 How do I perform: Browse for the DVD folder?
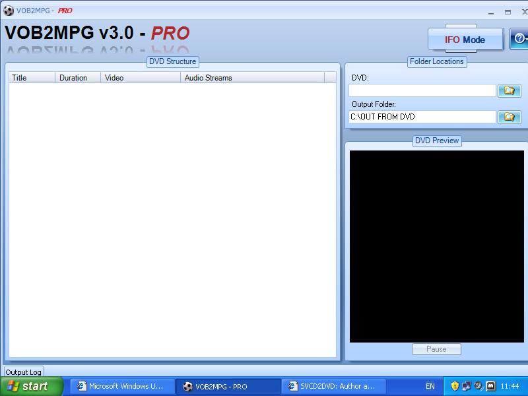509,90
